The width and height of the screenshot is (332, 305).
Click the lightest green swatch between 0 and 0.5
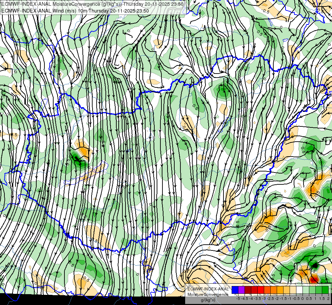click(x=306, y=290)
